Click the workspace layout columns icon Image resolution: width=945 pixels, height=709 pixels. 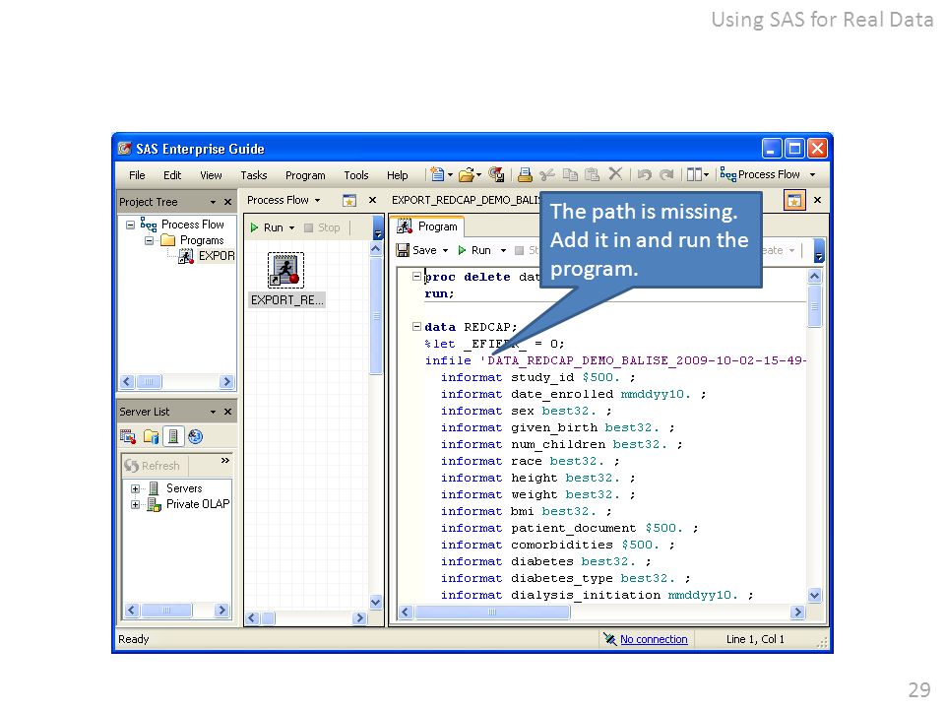tap(694, 175)
